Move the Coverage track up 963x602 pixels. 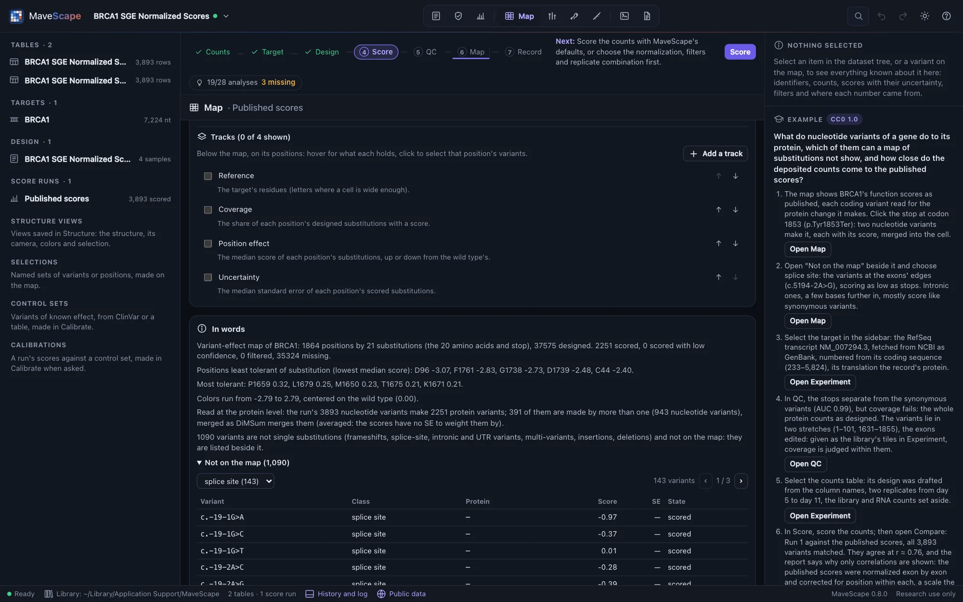(x=718, y=209)
